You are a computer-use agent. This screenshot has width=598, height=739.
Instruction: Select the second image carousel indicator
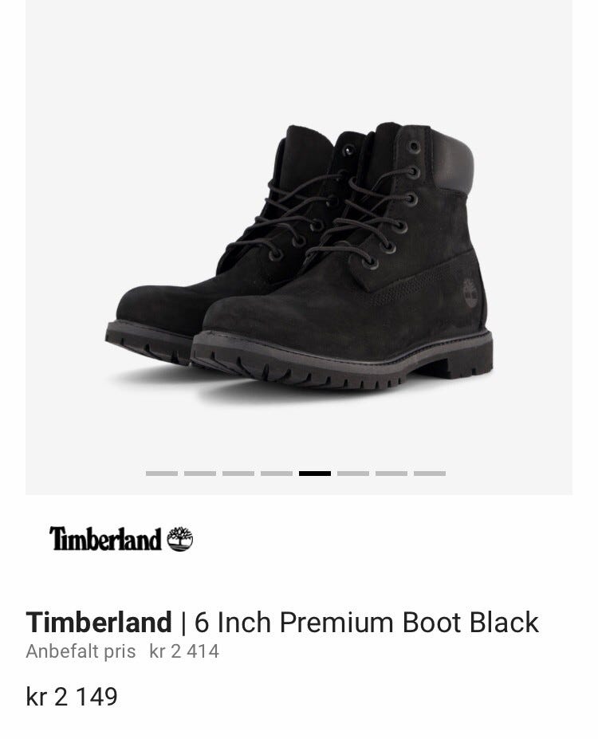[x=200, y=474]
